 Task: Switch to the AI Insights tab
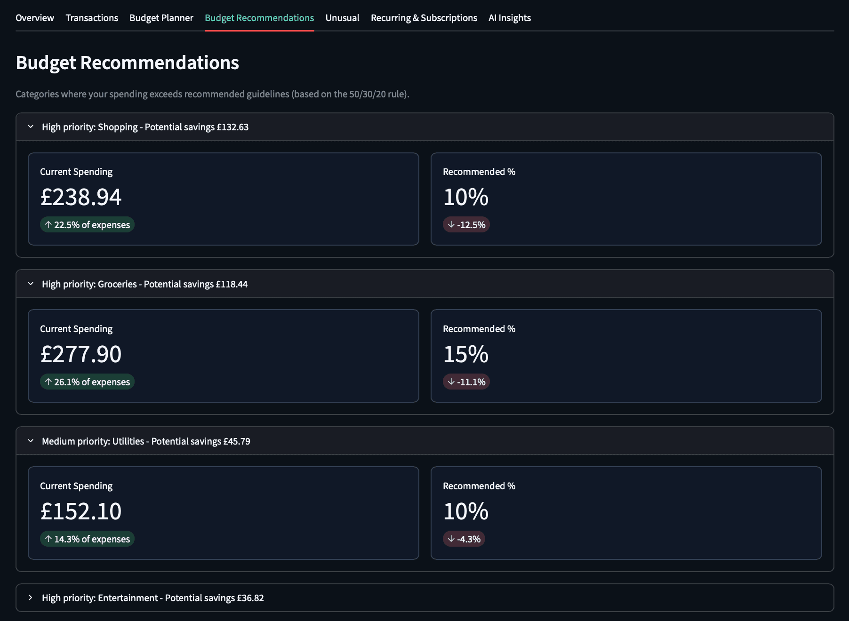tap(510, 18)
